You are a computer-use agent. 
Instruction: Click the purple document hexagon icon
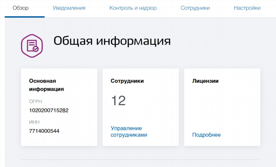click(x=32, y=46)
